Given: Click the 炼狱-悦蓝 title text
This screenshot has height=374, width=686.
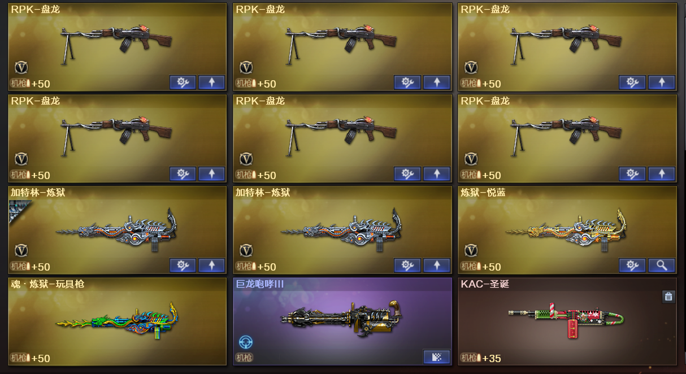Looking at the screenshot, I should click(483, 193).
